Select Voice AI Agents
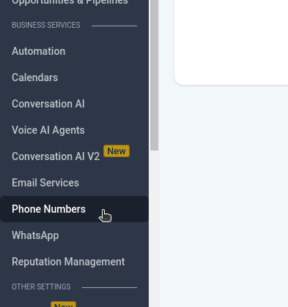Image resolution: width=288 pixels, height=307 pixels. [x=48, y=130]
